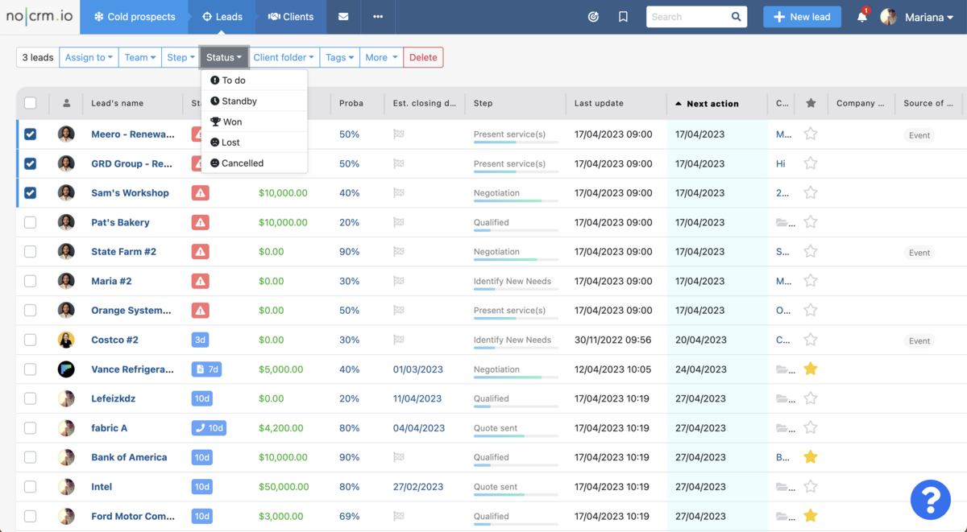The width and height of the screenshot is (967, 532).
Task: Click the target goals icon in header
Action: [594, 17]
